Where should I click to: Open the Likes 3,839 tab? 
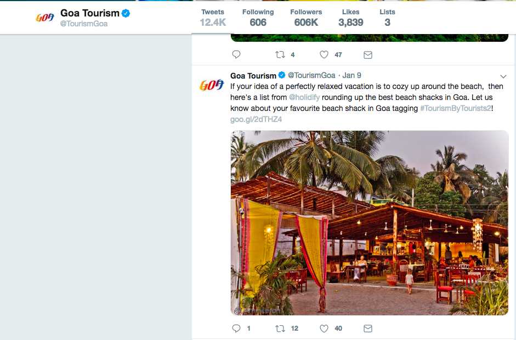[x=351, y=18]
